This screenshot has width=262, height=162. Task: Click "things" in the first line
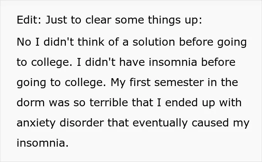[164, 20]
